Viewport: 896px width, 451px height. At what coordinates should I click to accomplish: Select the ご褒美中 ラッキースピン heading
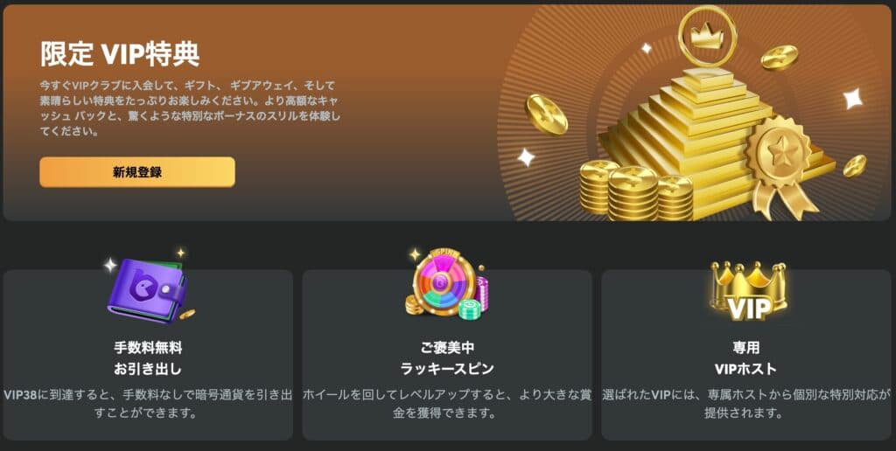coord(447,358)
